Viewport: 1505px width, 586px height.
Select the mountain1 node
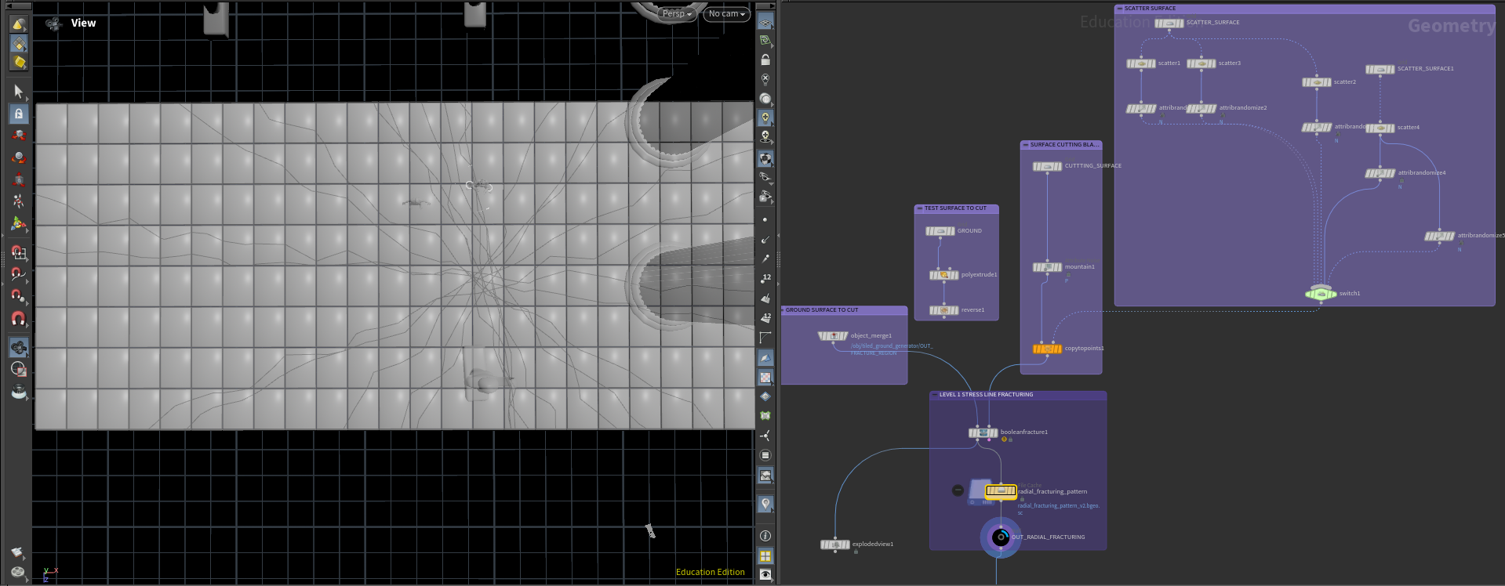(x=1047, y=267)
